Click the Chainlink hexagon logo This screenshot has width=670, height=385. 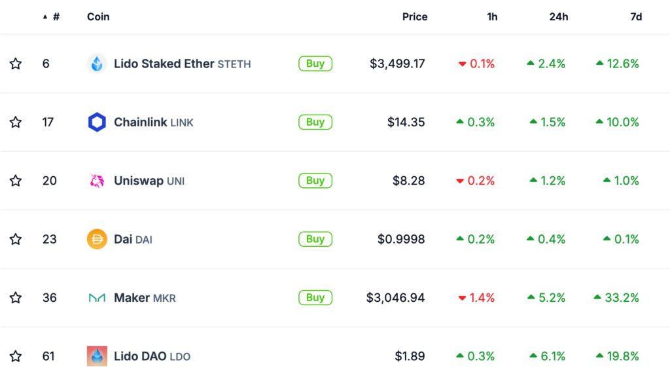[97, 122]
